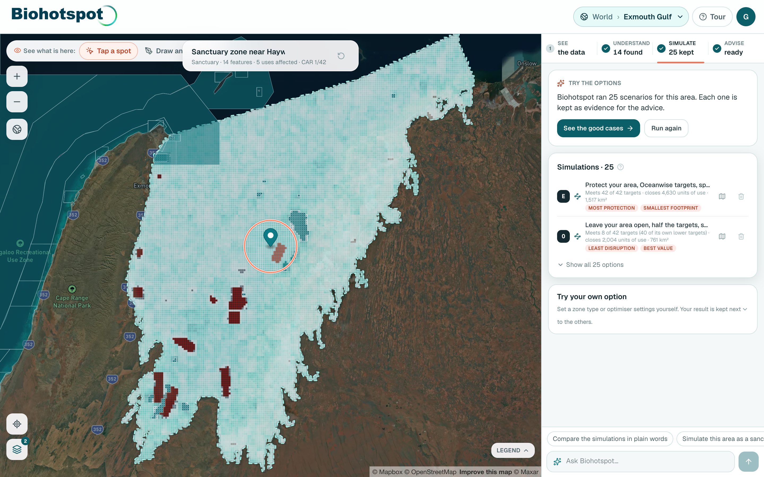Show simulation 0 on the map
The height and width of the screenshot is (477, 764).
[722, 236]
